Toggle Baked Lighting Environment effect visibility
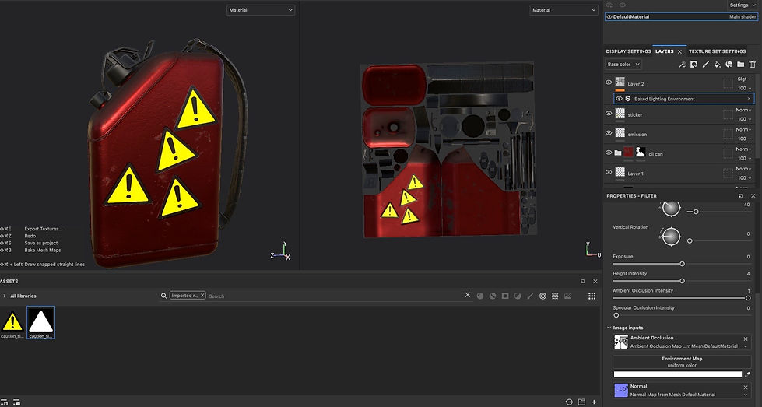Screen dimensions: 762x407 (619, 99)
